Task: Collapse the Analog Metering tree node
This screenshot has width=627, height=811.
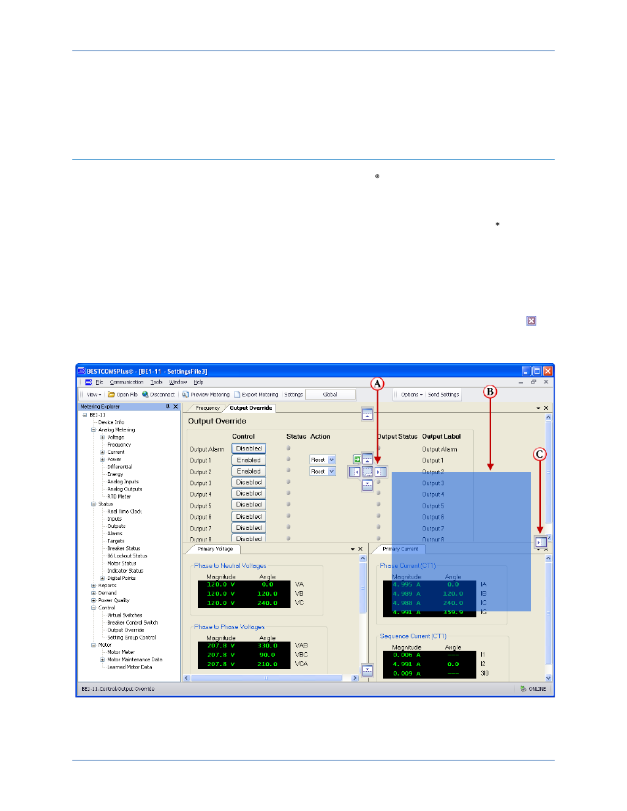Action: (93, 430)
